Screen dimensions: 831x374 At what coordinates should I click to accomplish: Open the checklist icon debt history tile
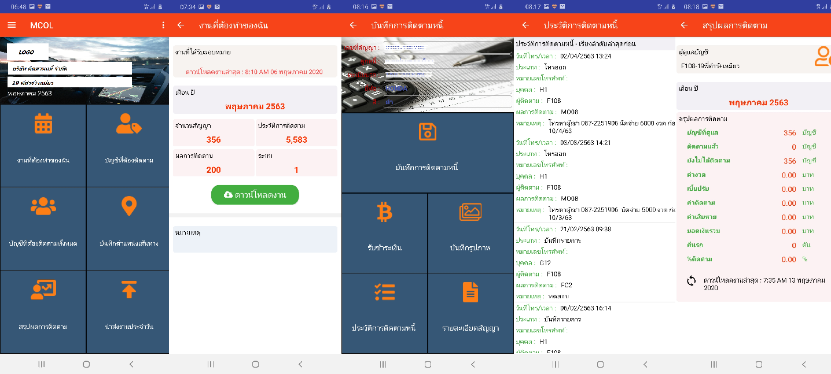384,292
